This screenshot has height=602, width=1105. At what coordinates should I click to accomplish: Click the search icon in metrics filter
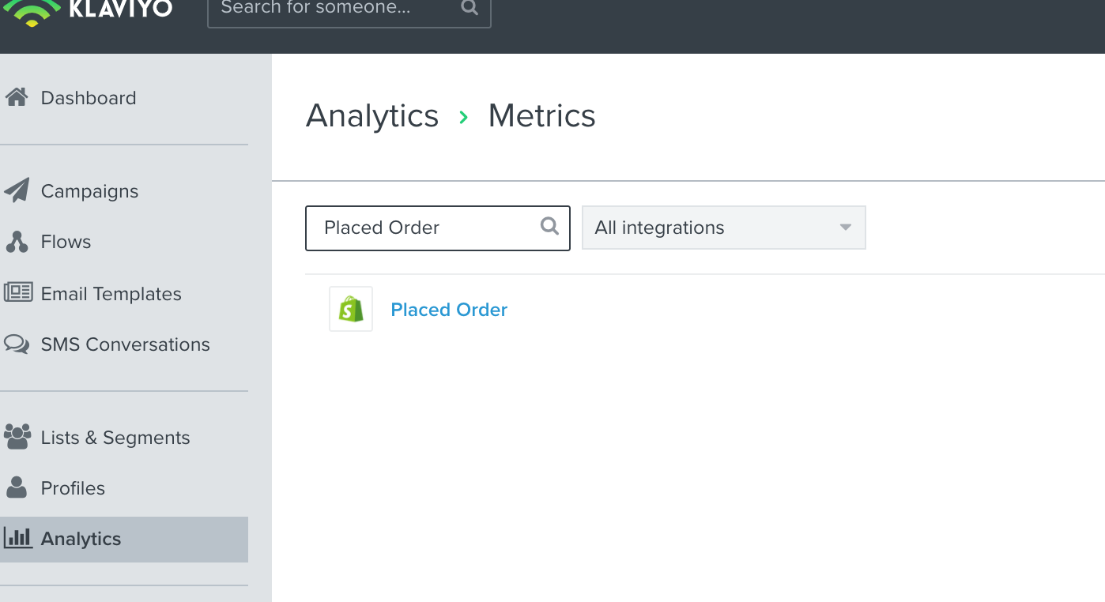point(549,227)
